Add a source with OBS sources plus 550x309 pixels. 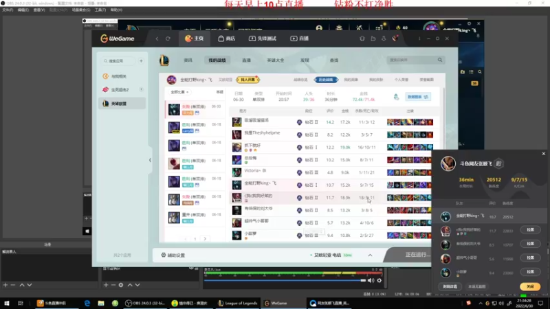tap(106, 285)
